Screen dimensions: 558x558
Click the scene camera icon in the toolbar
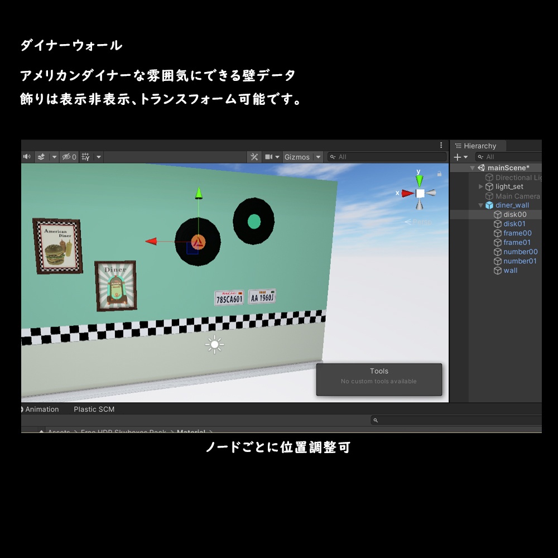click(270, 157)
